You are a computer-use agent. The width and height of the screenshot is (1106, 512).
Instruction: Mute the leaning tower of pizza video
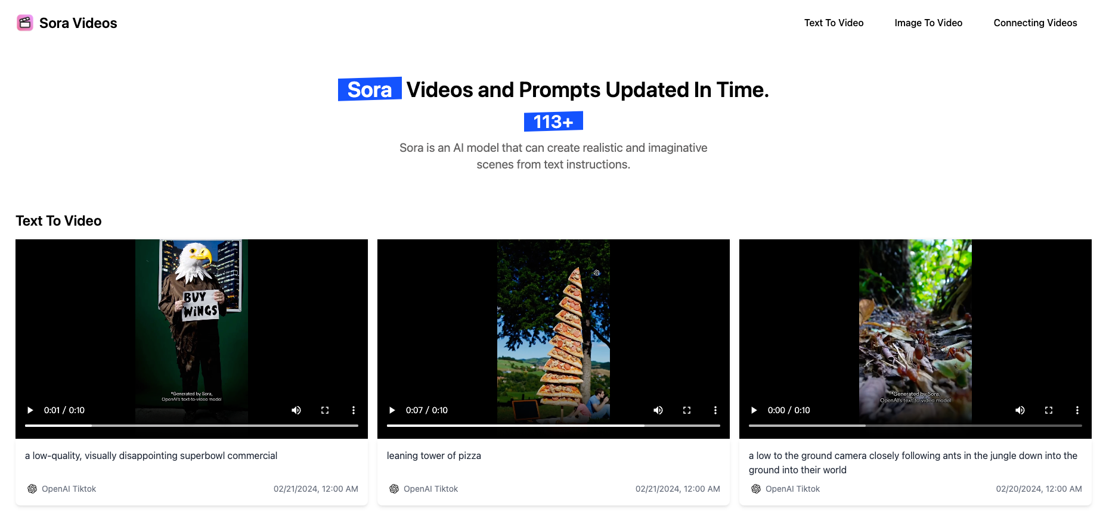pyautogui.click(x=658, y=410)
